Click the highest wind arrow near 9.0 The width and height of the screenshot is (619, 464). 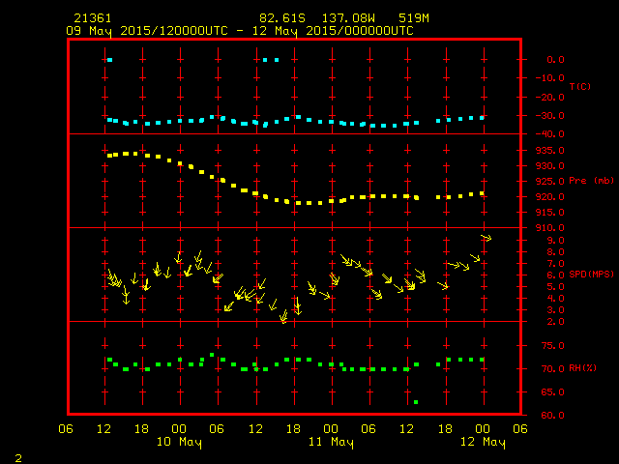coord(486,238)
